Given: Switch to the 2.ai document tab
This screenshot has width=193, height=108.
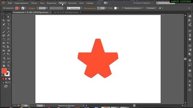Looking at the screenshot, I should point(66,12).
